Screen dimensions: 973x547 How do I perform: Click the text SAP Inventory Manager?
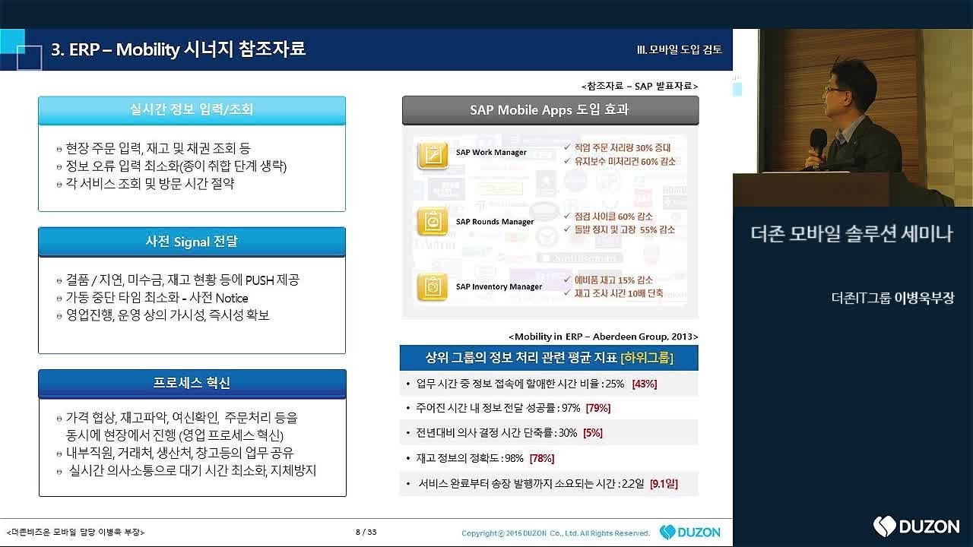click(499, 286)
